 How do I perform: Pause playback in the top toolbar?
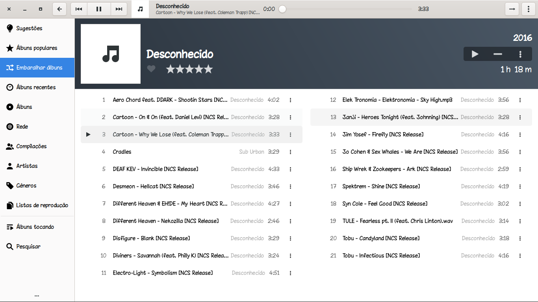click(x=99, y=9)
